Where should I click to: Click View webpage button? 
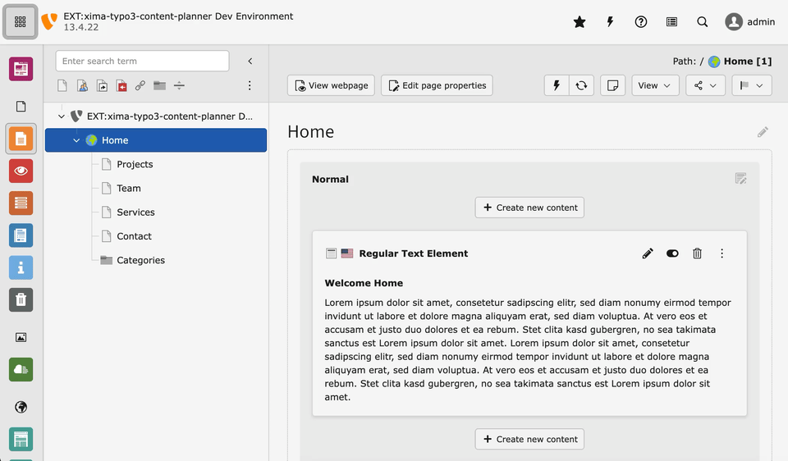click(x=331, y=85)
